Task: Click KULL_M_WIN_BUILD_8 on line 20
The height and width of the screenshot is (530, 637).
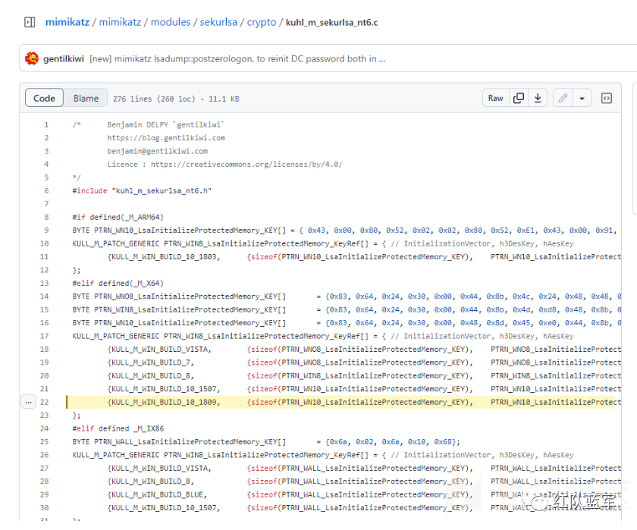Action: point(151,375)
